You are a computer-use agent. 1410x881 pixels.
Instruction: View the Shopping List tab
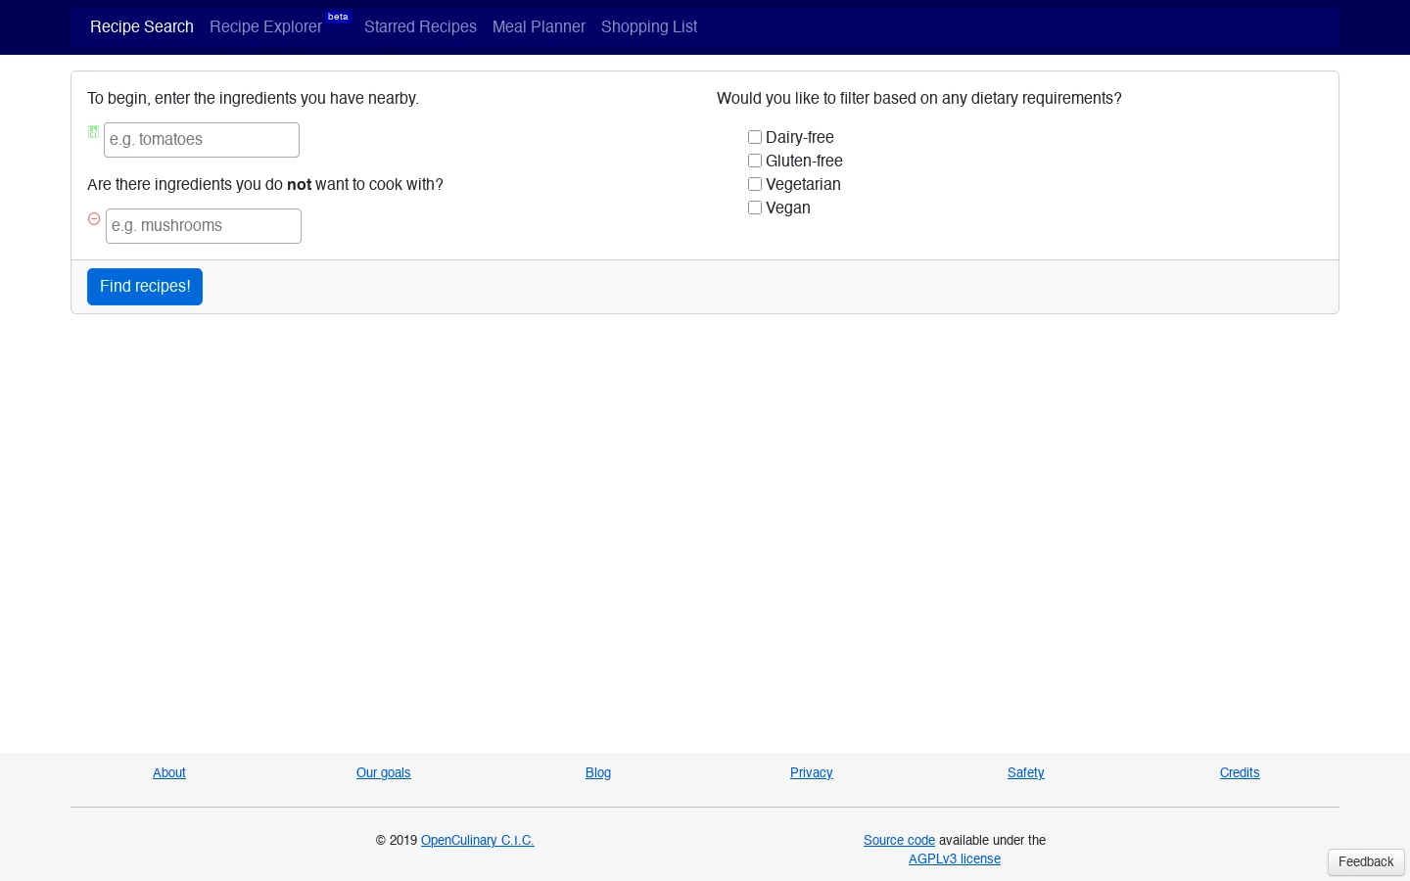pos(649,26)
